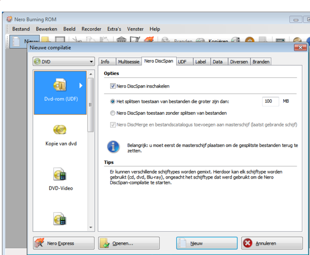This screenshot has height=255, width=310.
Task: Switch to the Info tab
Action: click(x=107, y=62)
